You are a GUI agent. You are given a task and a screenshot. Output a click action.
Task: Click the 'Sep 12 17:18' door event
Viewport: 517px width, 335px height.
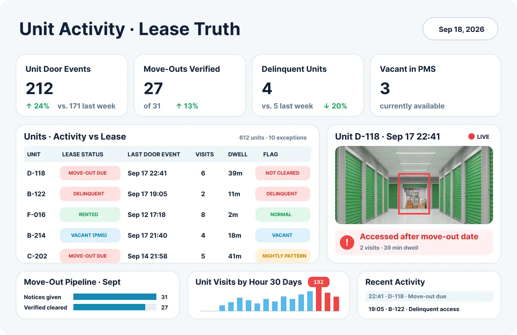click(148, 215)
